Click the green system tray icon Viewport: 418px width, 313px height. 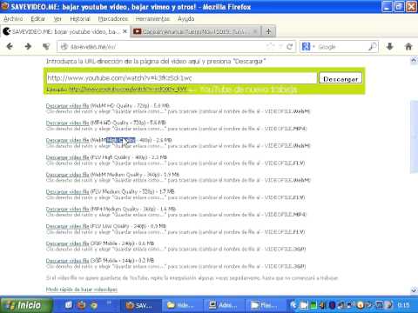coord(313,305)
